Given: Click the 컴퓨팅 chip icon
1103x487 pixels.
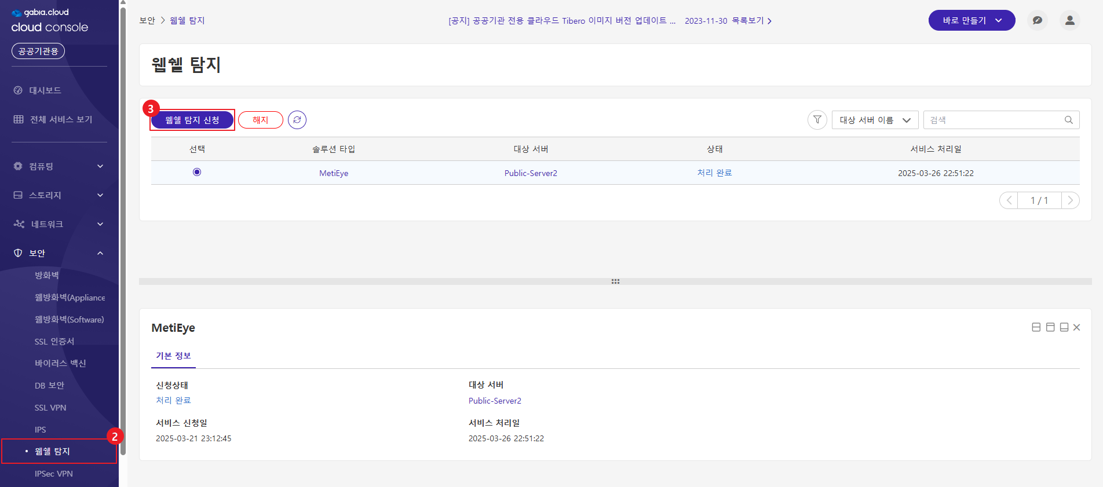Looking at the screenshot, I should 18,166.
